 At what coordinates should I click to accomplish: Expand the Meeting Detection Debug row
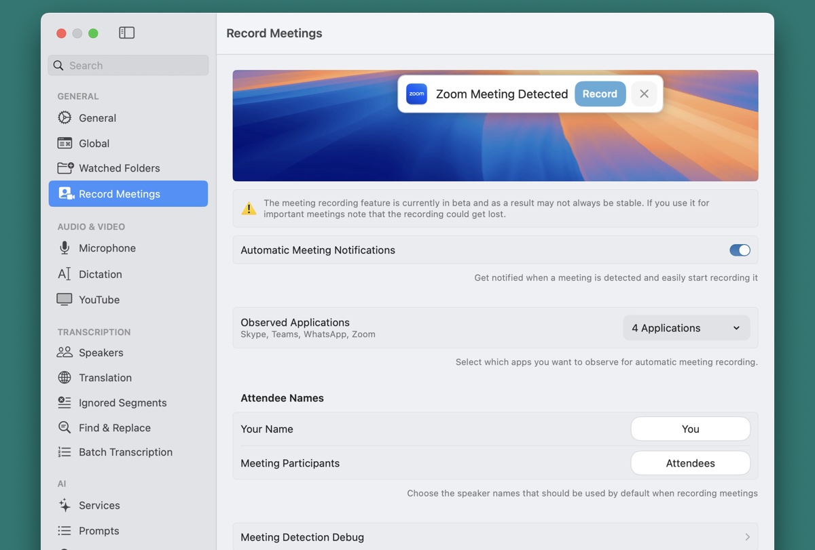(495, 537)
